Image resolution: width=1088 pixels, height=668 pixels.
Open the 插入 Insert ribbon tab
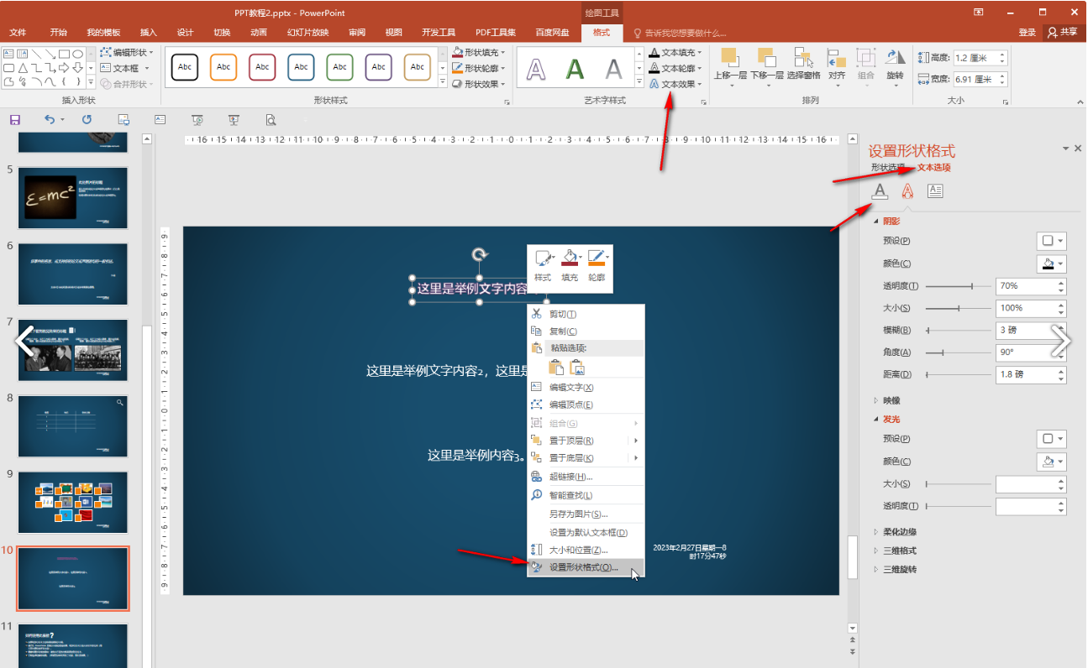[149, 32]
